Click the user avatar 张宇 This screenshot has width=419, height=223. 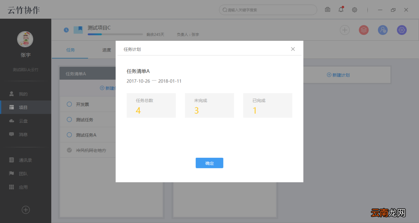click(x=25, y=39)
